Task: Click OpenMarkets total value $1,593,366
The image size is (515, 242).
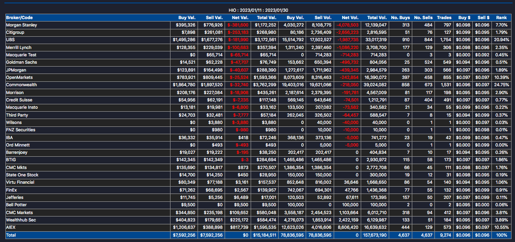Action: coord(265,77)
